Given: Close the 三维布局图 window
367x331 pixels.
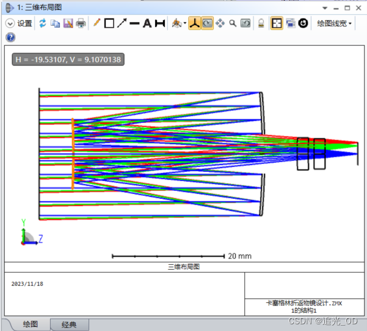Looking at the screenshot, I should 358,8.
